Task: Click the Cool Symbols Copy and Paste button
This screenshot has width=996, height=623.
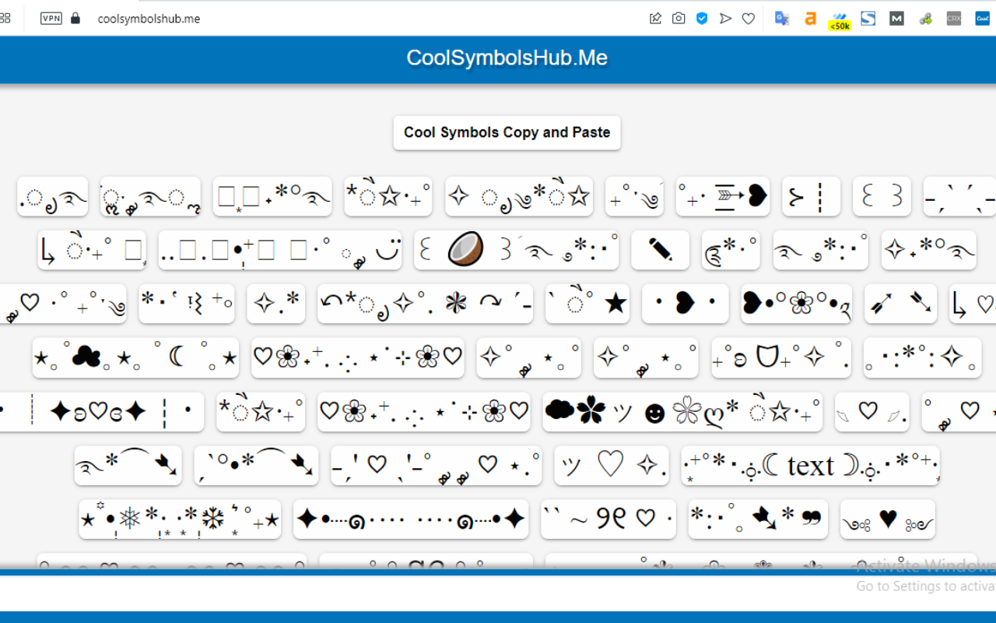Action: pos(507,132)
